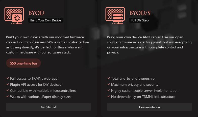Click checkmark beside Total end-to-end ownership
Image resolution: width=198 pixels, height=117 pixels.
[x=109, y=78]
